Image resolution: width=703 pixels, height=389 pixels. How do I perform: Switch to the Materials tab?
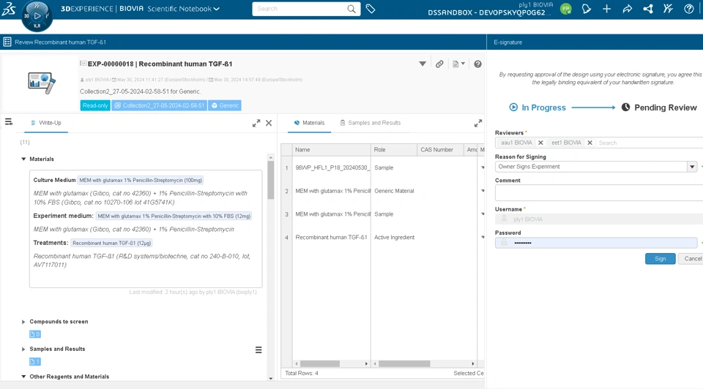tap(309, 123)
